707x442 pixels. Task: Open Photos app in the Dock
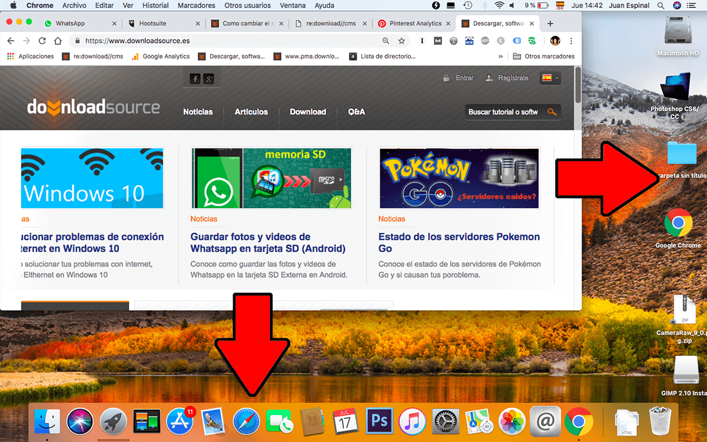coord(512,421)
